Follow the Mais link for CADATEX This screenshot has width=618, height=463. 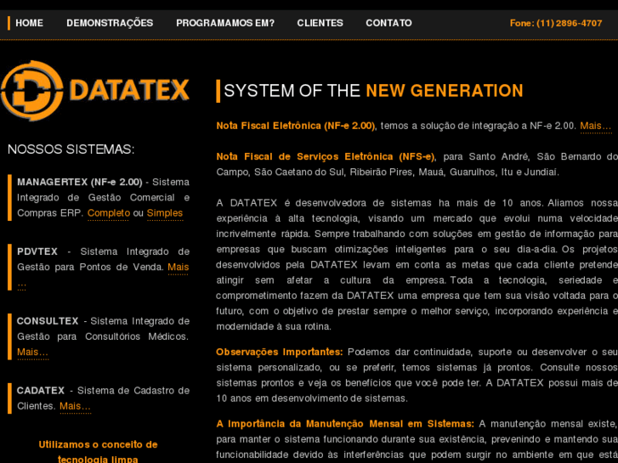[75, 406]
